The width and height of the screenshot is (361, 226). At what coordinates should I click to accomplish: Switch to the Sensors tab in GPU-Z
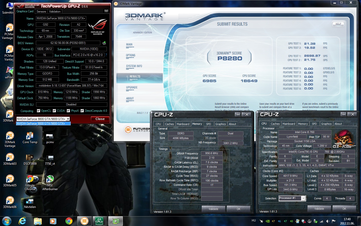(41, 12)
